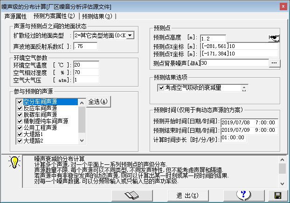Click the 全选(A) button
The width and height of the screenshot is (290, 203).
(x=98, y=101)
